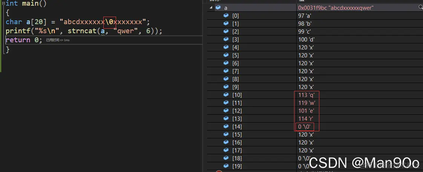Click the cube icon of element [16]

pyautogui.click(x=226, y=142)
